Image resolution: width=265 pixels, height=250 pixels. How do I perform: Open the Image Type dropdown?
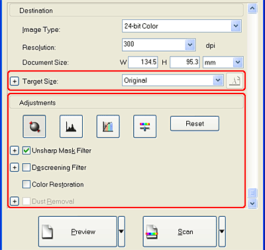click(236, 26)
